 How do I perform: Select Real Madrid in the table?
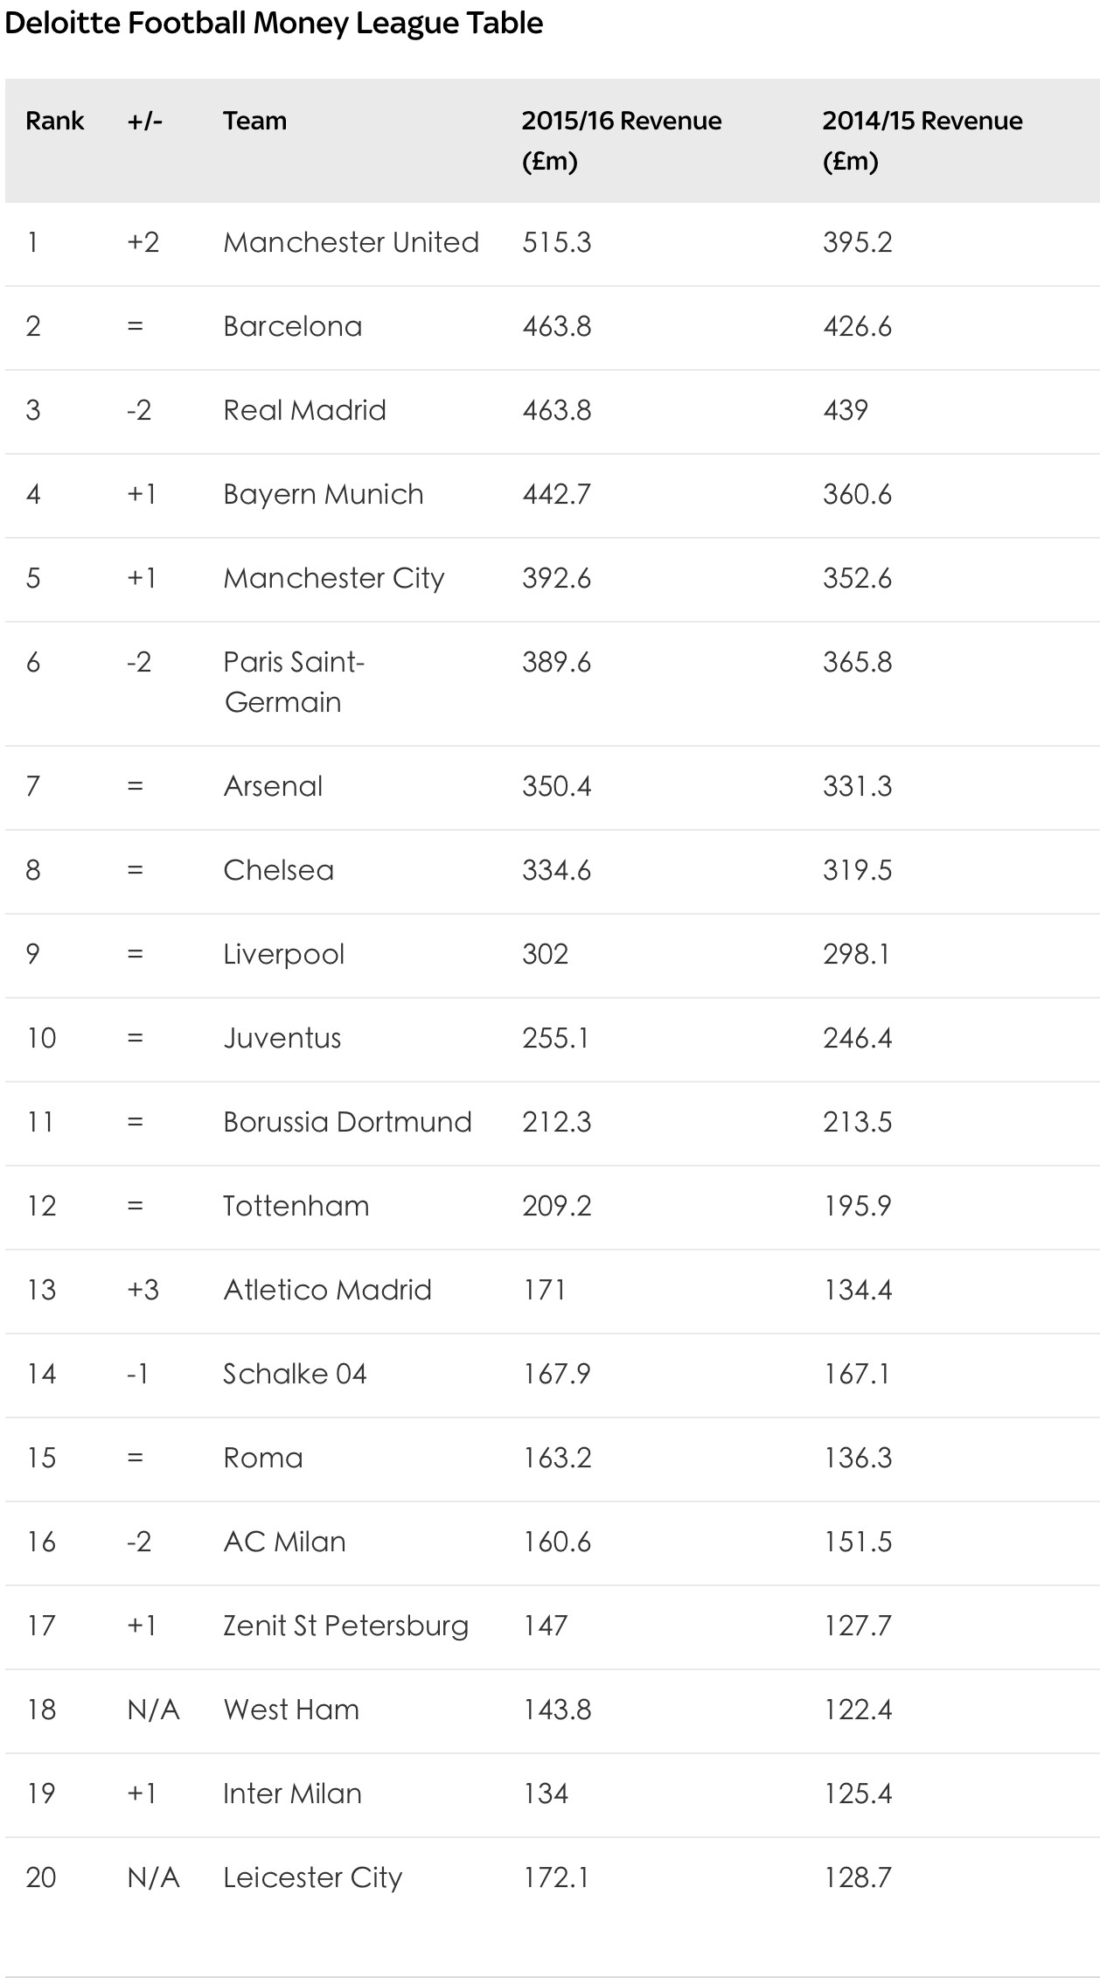(x=304, y=410)
